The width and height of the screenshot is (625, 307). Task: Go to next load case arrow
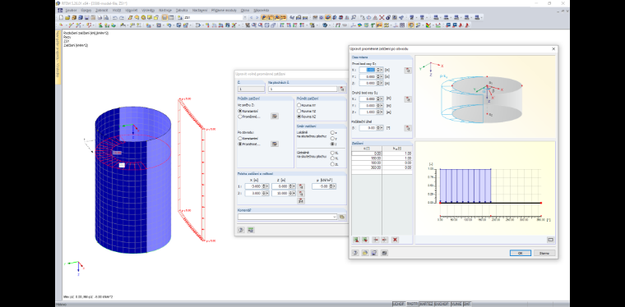(x=257, y=17)
